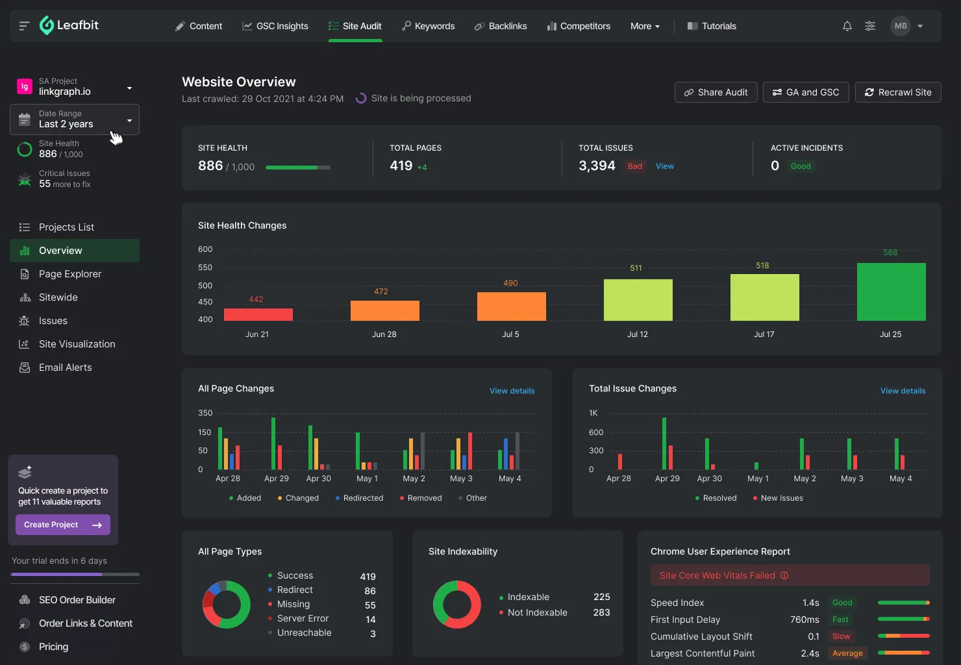Click the Site Health progress bar
This screenshot has width=961, height=665.
coord(297,167)
